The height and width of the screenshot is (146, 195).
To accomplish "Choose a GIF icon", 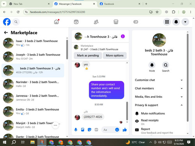I will pyautogui.click(x=96, y=130).
